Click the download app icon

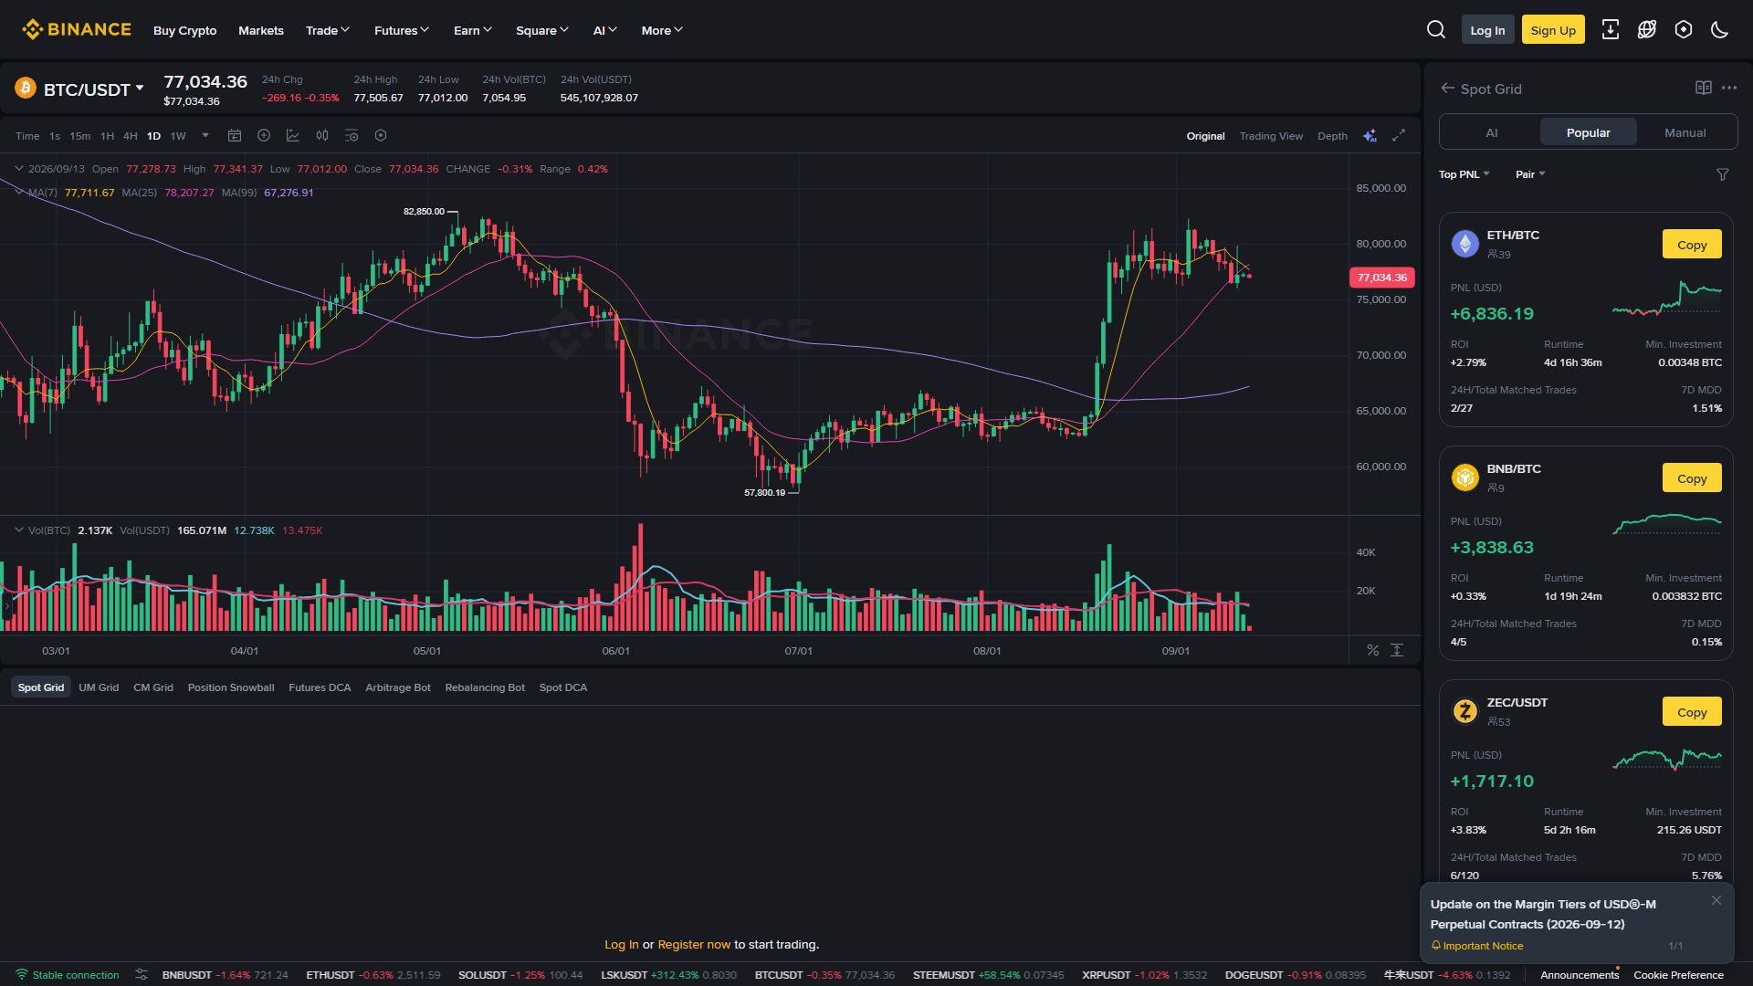tap(1611, 30)
